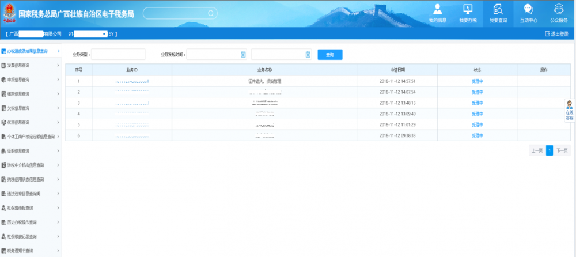Click the 发票信息查询 sidebar icon
The image size is (576, 257).
point(3,66)
